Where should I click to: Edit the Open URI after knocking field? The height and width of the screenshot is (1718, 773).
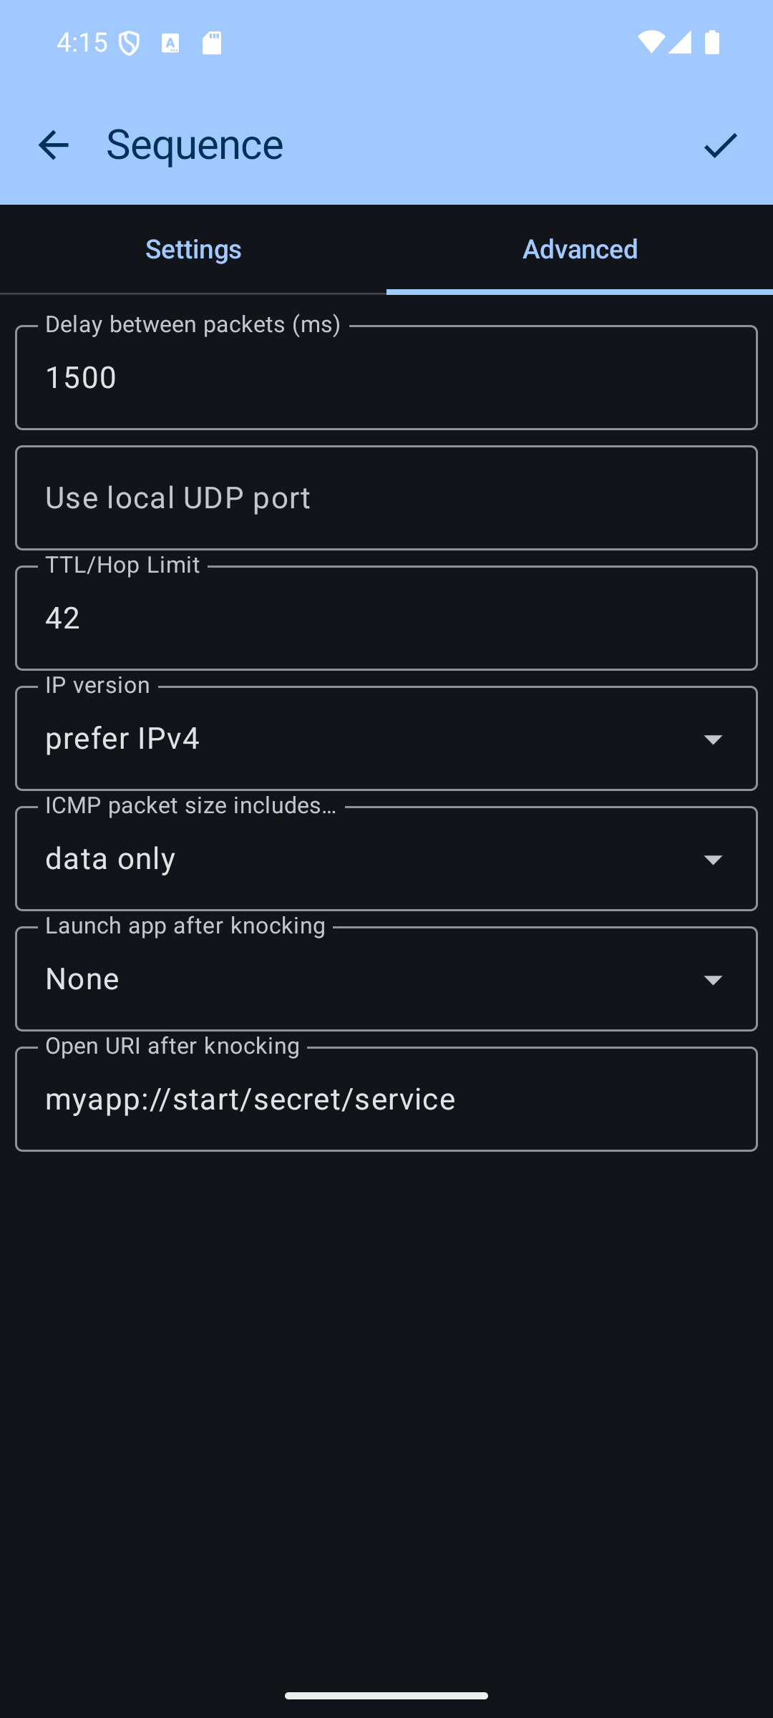point(386,1100)
